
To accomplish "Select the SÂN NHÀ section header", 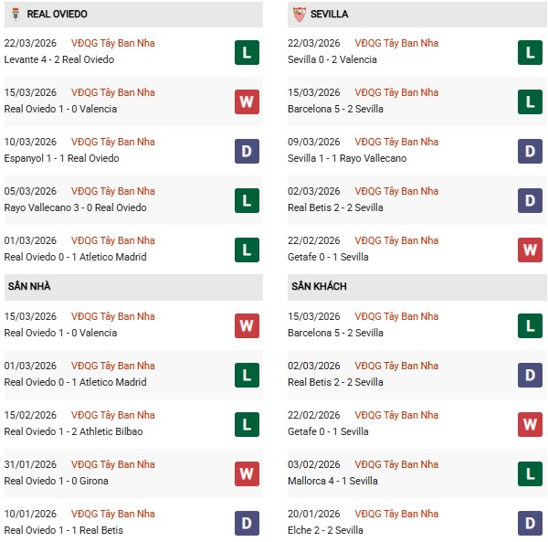I will (28, 287).
